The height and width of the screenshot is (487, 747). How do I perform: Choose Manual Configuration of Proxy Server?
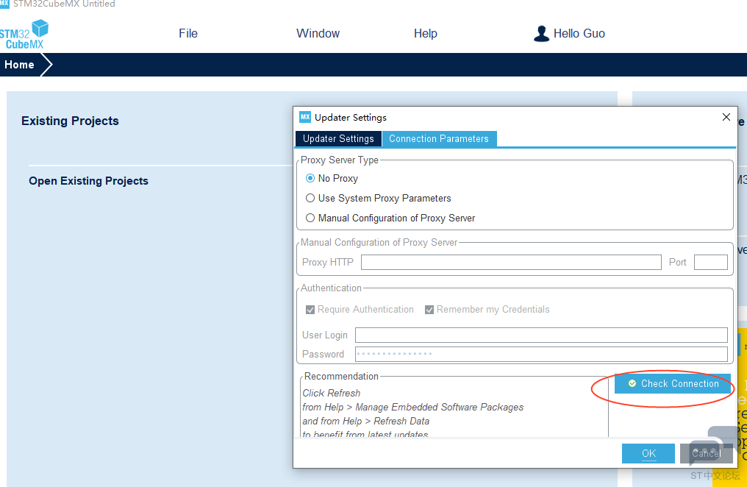(x=310, y=218)
